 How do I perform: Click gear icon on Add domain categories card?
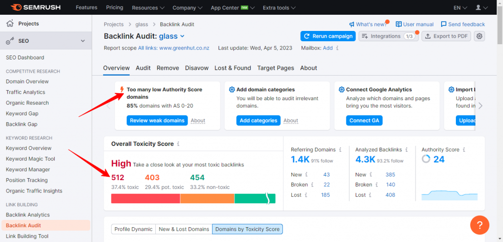(x=232, y=89)
